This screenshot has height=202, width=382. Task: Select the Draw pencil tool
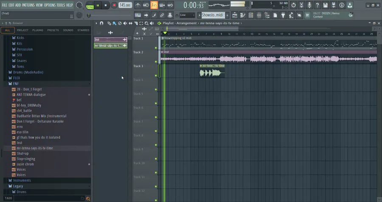click(109, 23)
